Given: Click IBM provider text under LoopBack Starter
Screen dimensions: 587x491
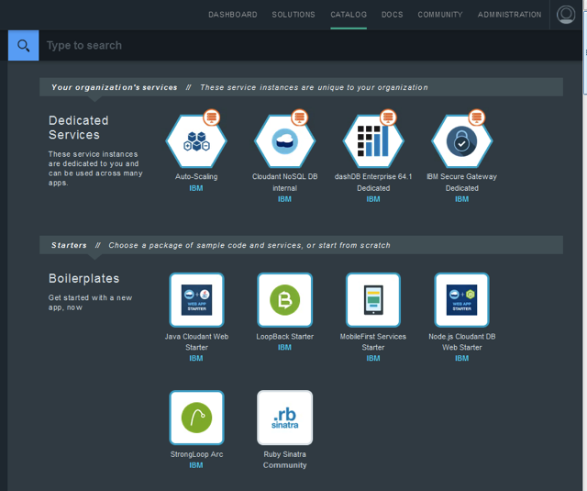Looking at the screenshot, I should tap(285, 347).
